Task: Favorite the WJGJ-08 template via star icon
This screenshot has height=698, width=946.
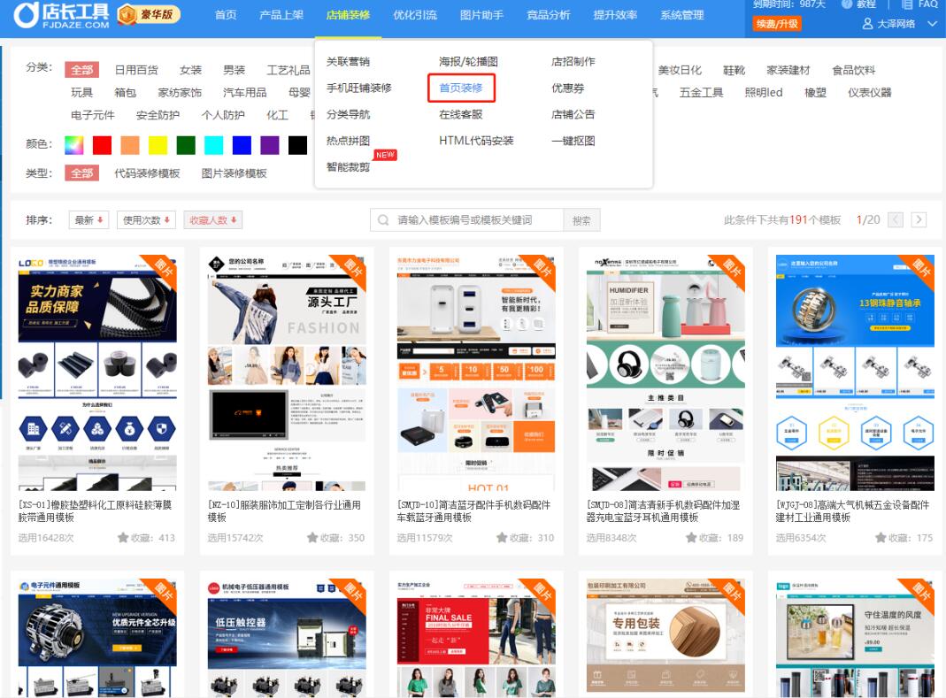Action: coord(881,538)
